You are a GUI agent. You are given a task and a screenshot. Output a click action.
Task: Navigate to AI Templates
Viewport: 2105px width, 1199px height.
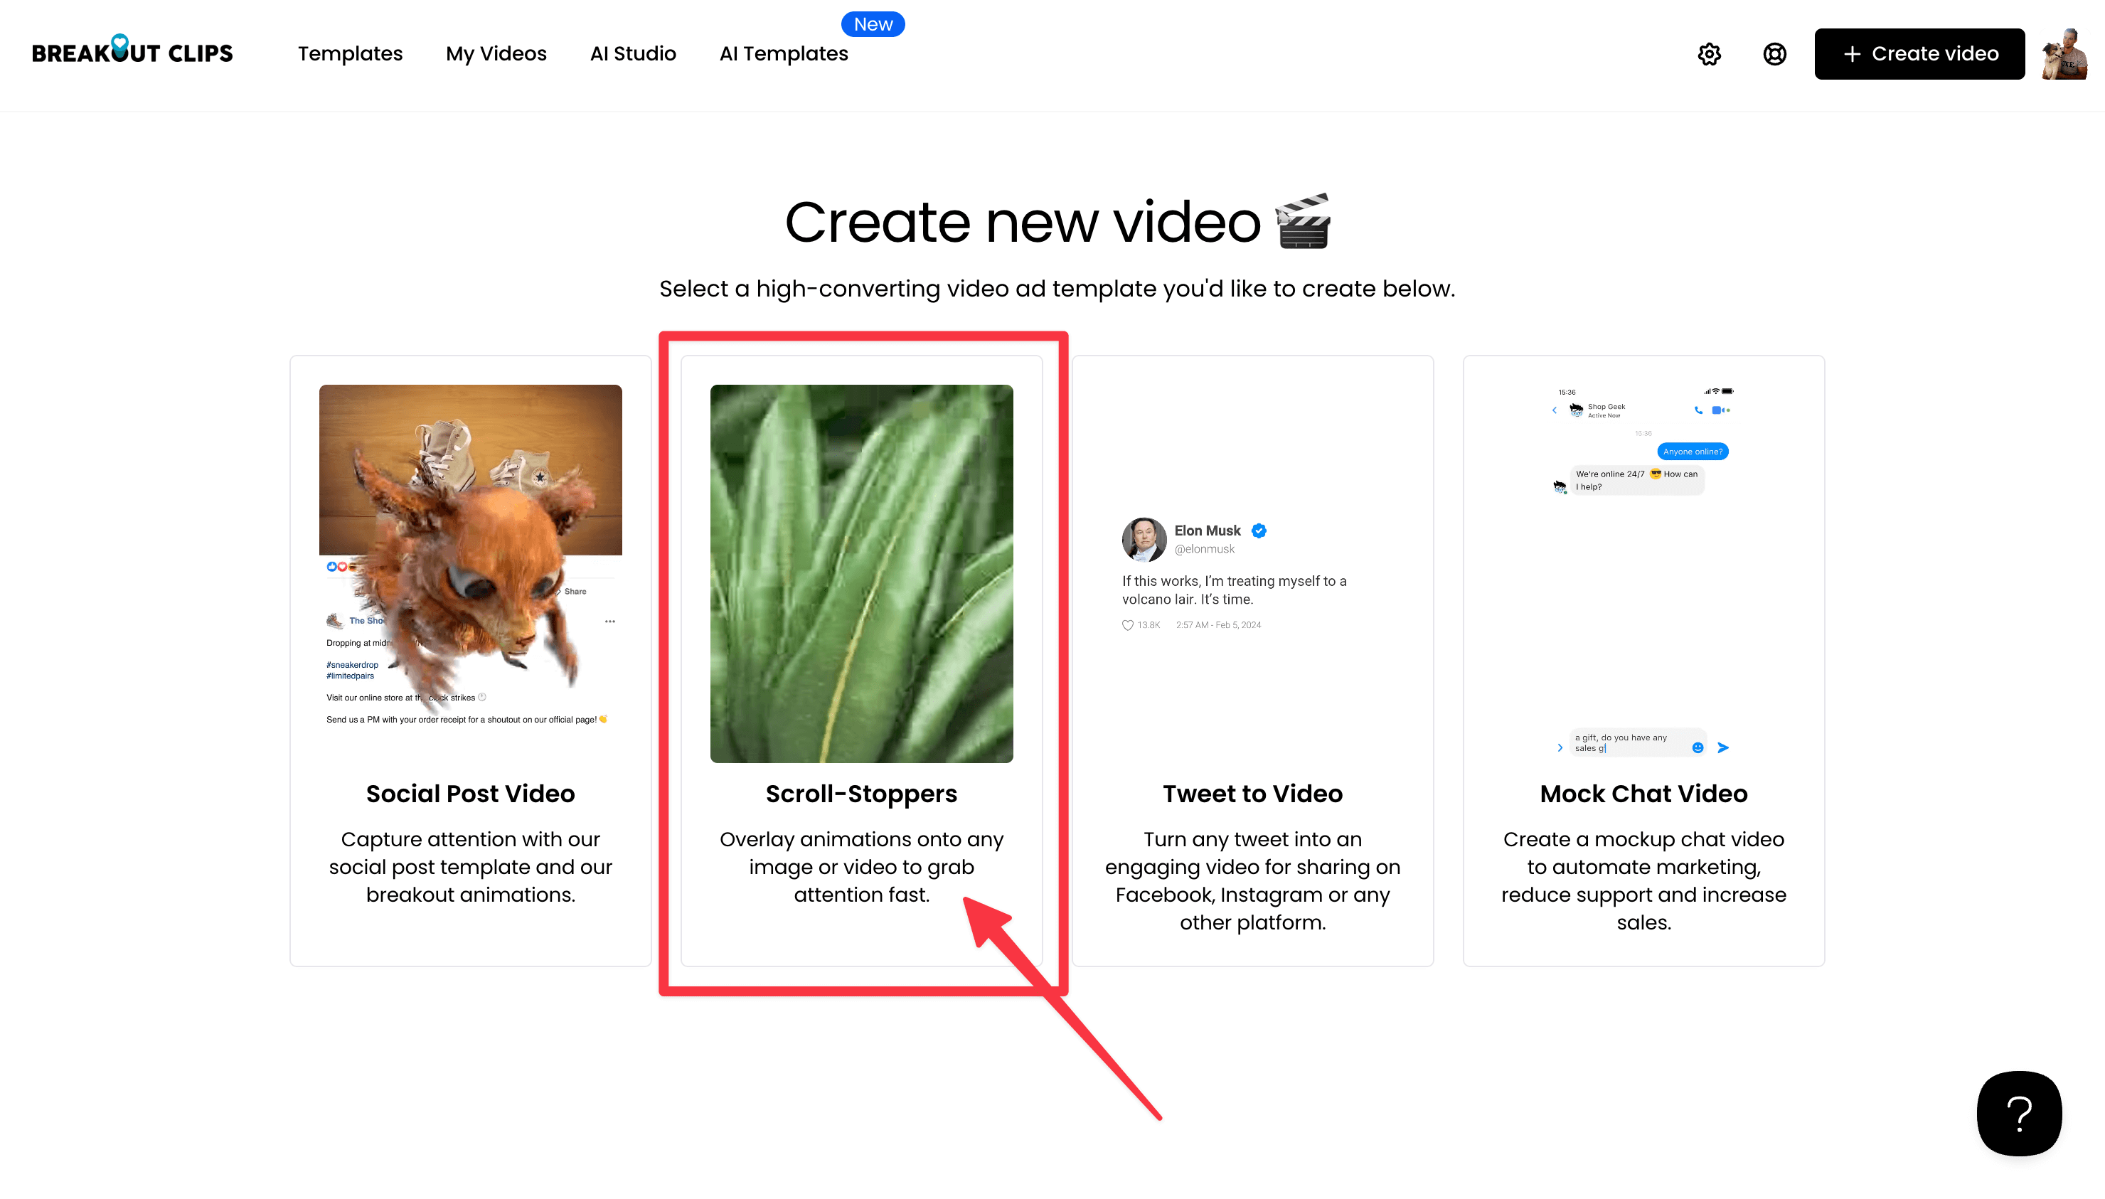tap(783, 54)
